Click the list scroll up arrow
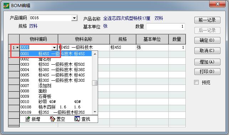Screen dimensions: 229x135 (95, 54)
